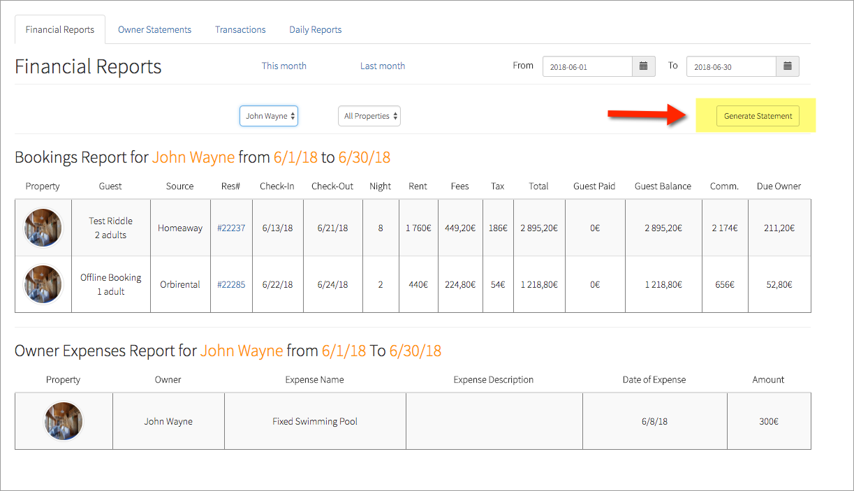Screen dimensions: 854x491
Task: Switch to the Daily Reports tab
Action: (315, 29)
